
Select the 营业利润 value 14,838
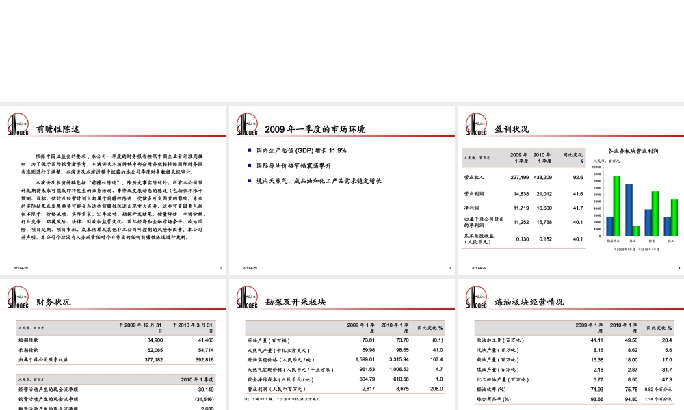click(x=521, y=194)
